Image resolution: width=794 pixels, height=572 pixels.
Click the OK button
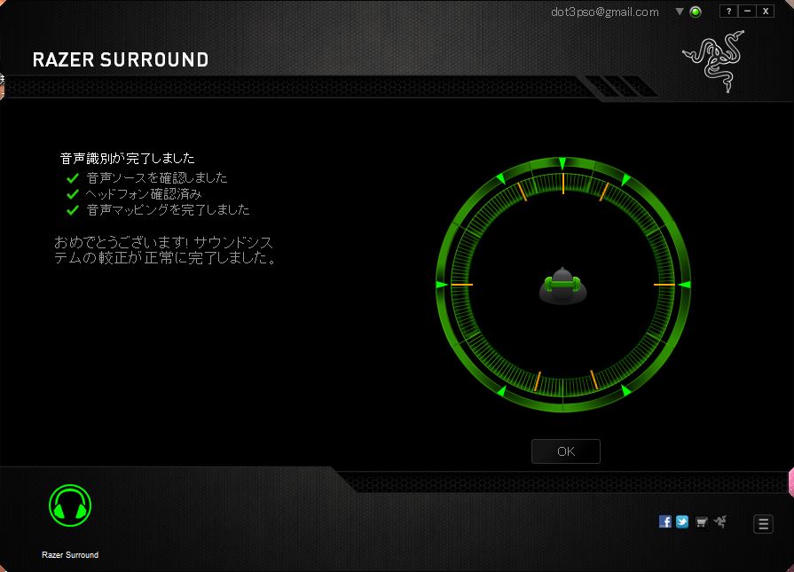pyautogui.click(x=566, y=451)
